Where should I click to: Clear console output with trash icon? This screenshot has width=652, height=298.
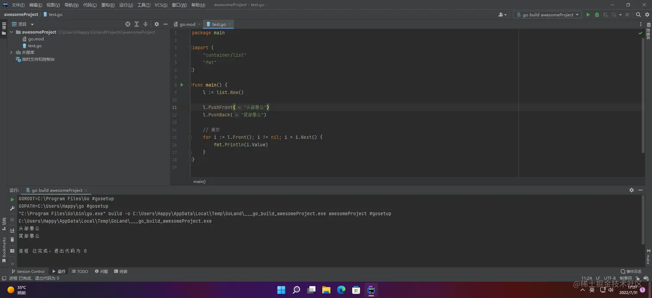point(12,239)
